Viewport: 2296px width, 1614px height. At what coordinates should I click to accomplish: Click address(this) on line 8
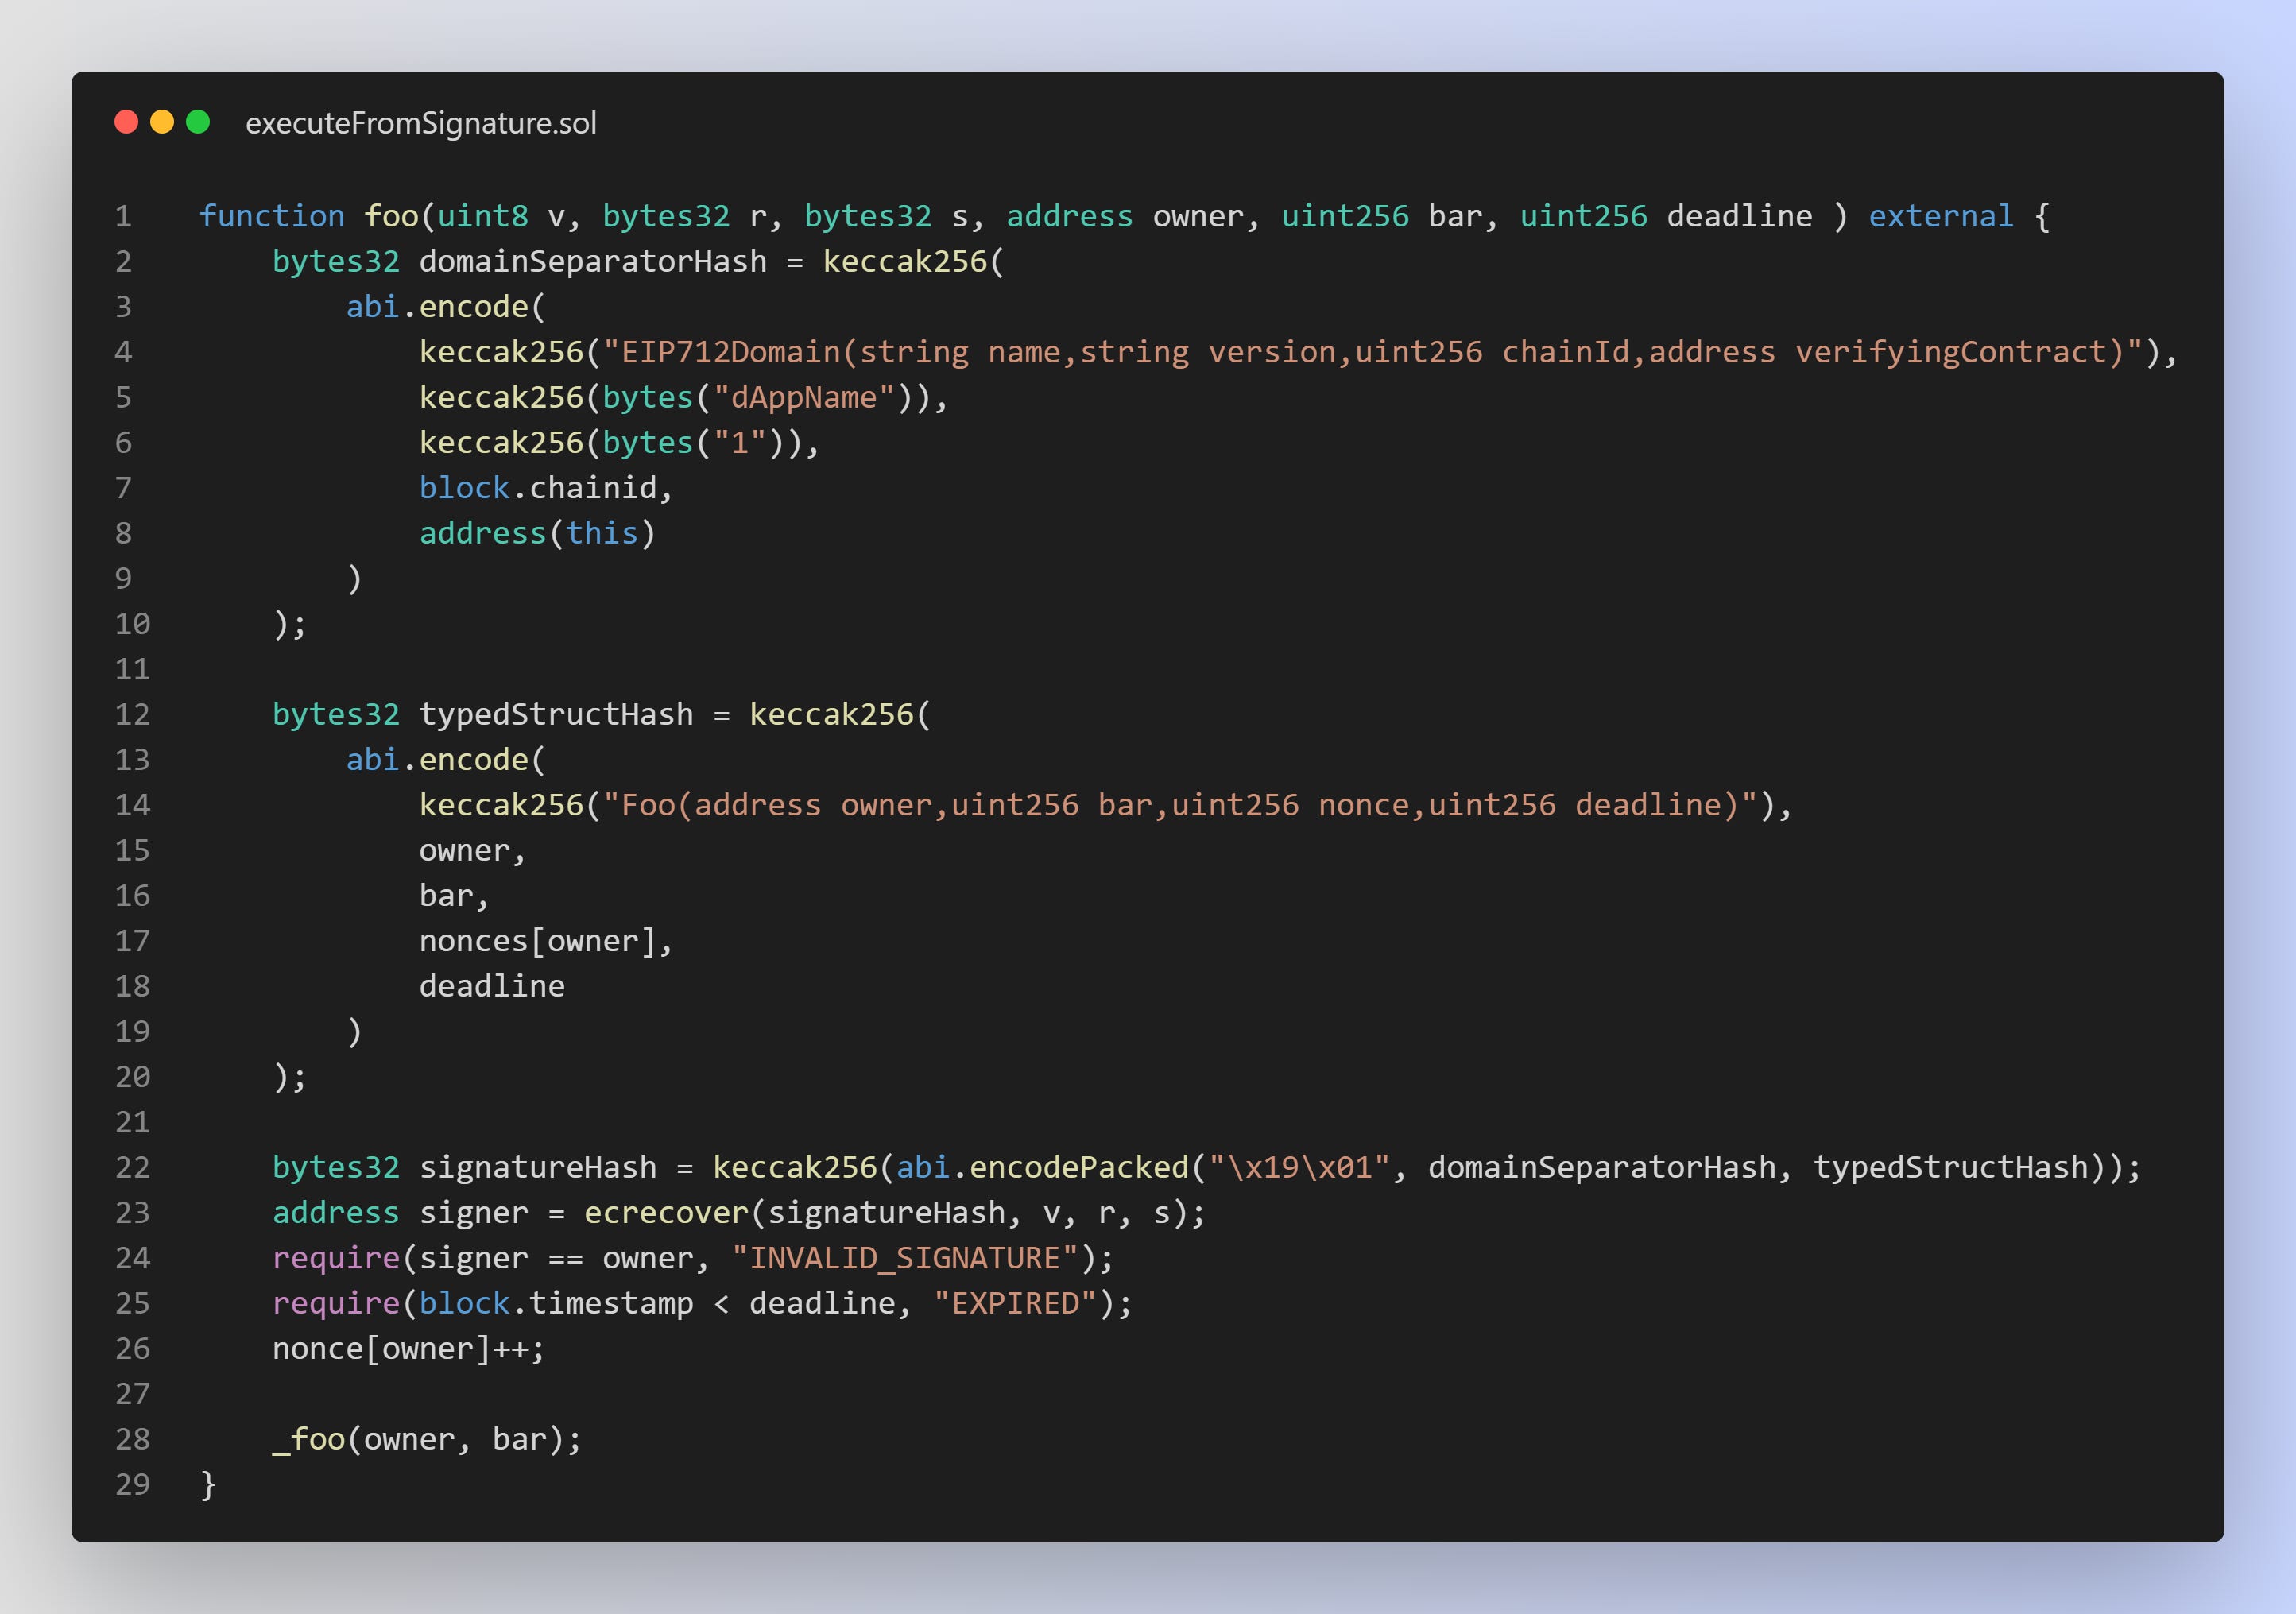[537, 532]
